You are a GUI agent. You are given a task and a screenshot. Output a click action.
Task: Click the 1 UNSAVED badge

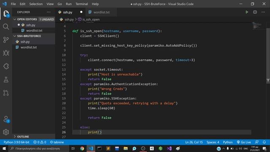click(x=47, y=19)
